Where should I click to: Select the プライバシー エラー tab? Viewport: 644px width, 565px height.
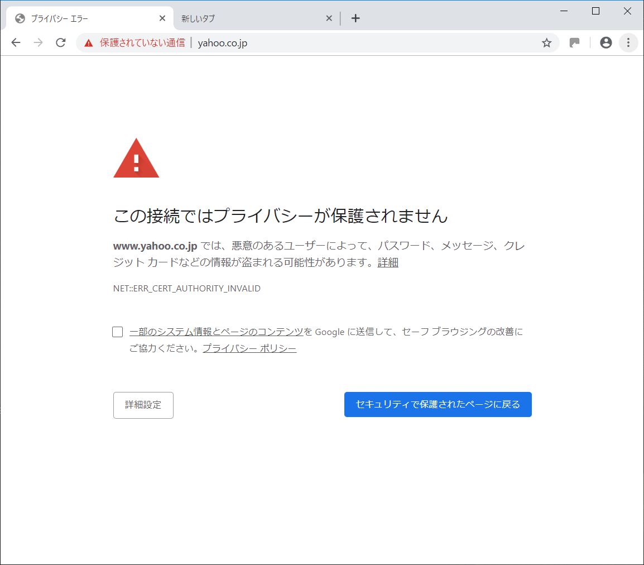click(88, 18)
